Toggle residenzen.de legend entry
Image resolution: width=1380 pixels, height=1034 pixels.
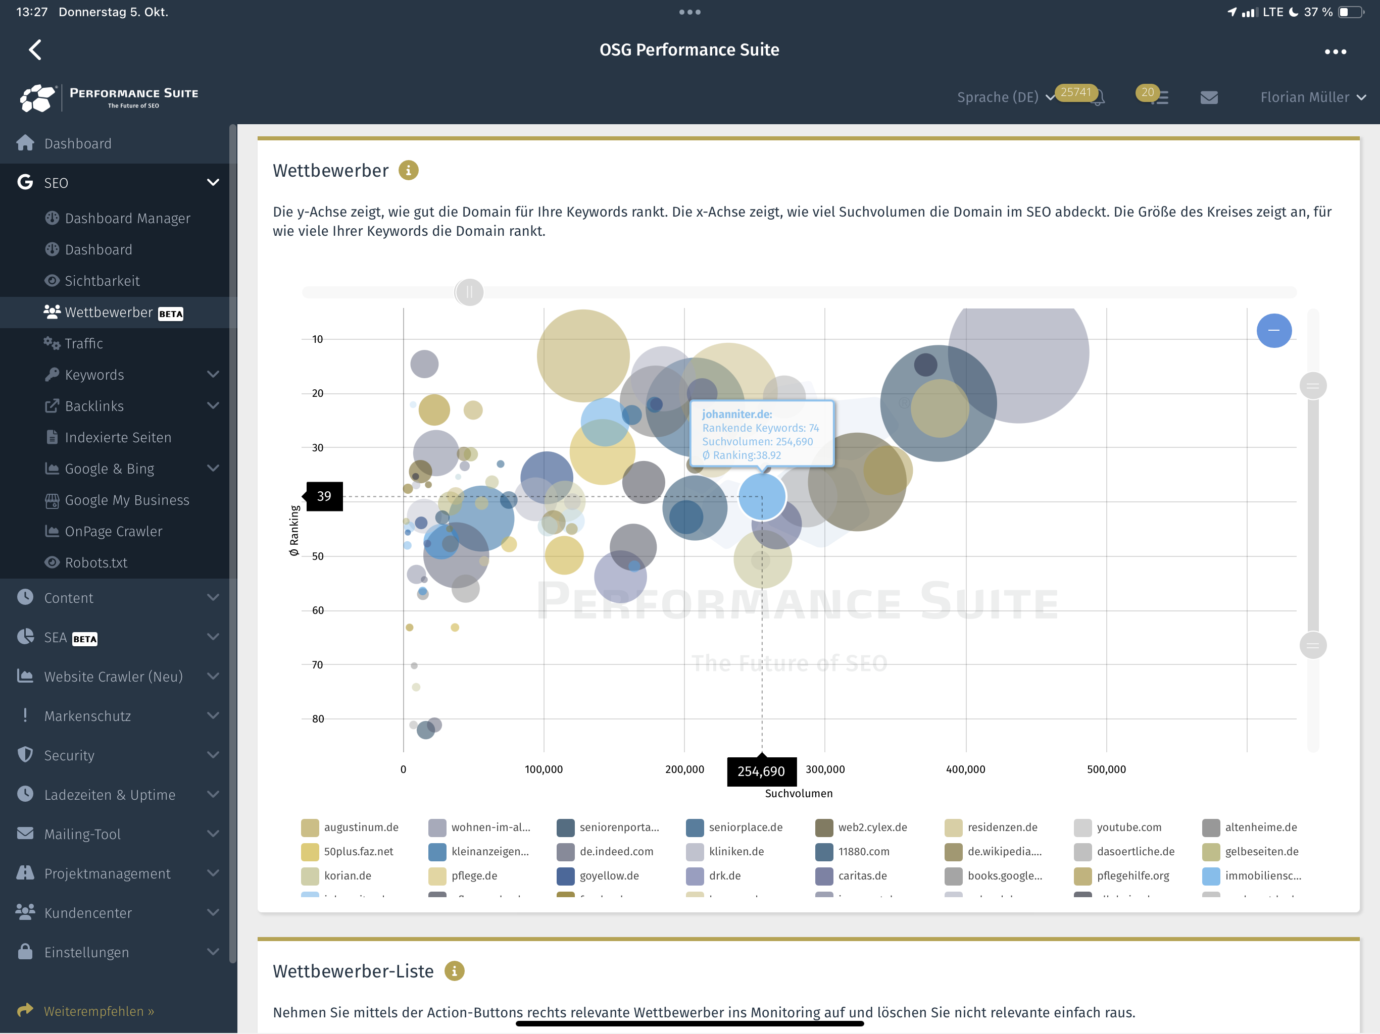[x=992, y=827]
